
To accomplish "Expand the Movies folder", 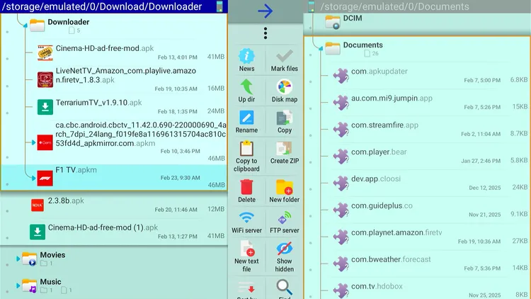I will [18, 259].
